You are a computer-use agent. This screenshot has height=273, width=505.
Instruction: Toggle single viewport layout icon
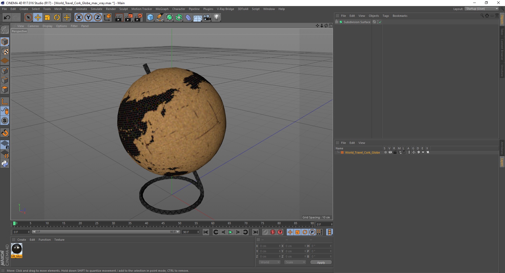tap(331, 26)
